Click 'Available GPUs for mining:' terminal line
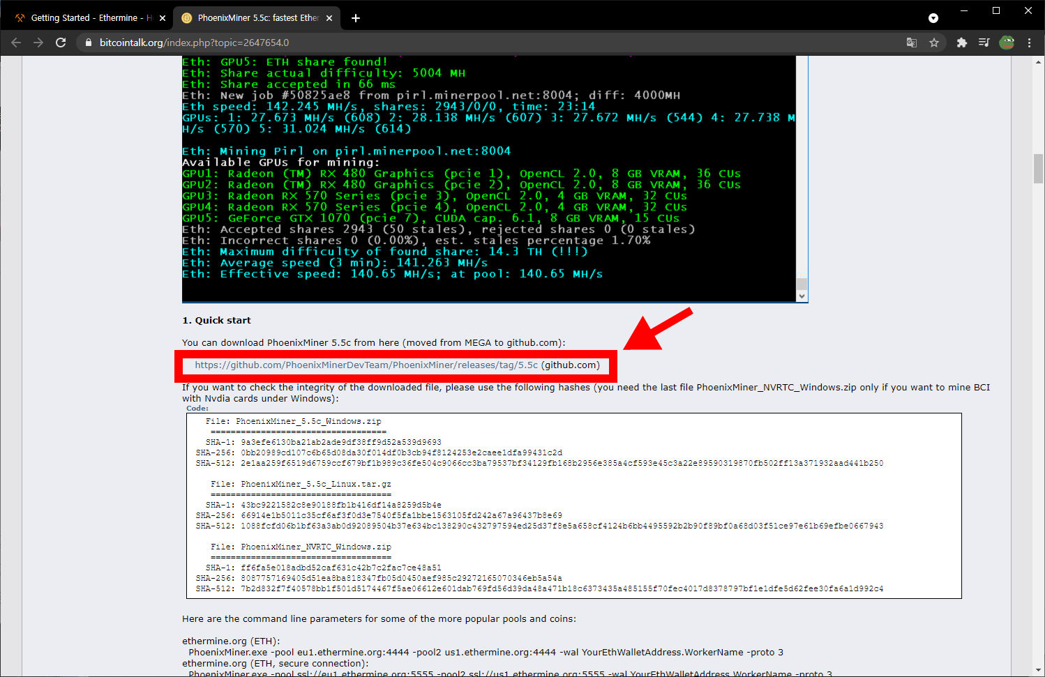 click(x=281, y=162)
